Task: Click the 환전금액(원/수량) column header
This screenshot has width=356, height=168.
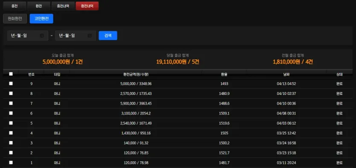Action: pyautogui.click(x=136, y=74)
